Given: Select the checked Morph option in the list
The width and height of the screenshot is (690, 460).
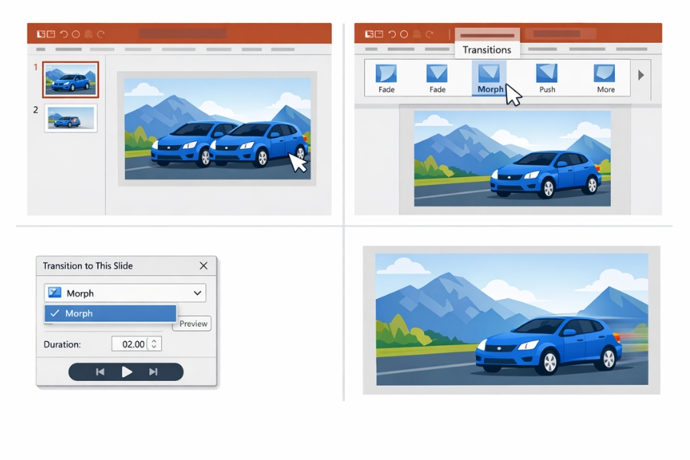Looking at the screenshot, I should [x=111, y=314].
